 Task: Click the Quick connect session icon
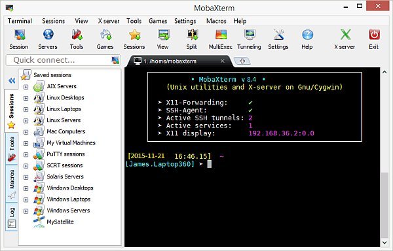click(115, 60)
